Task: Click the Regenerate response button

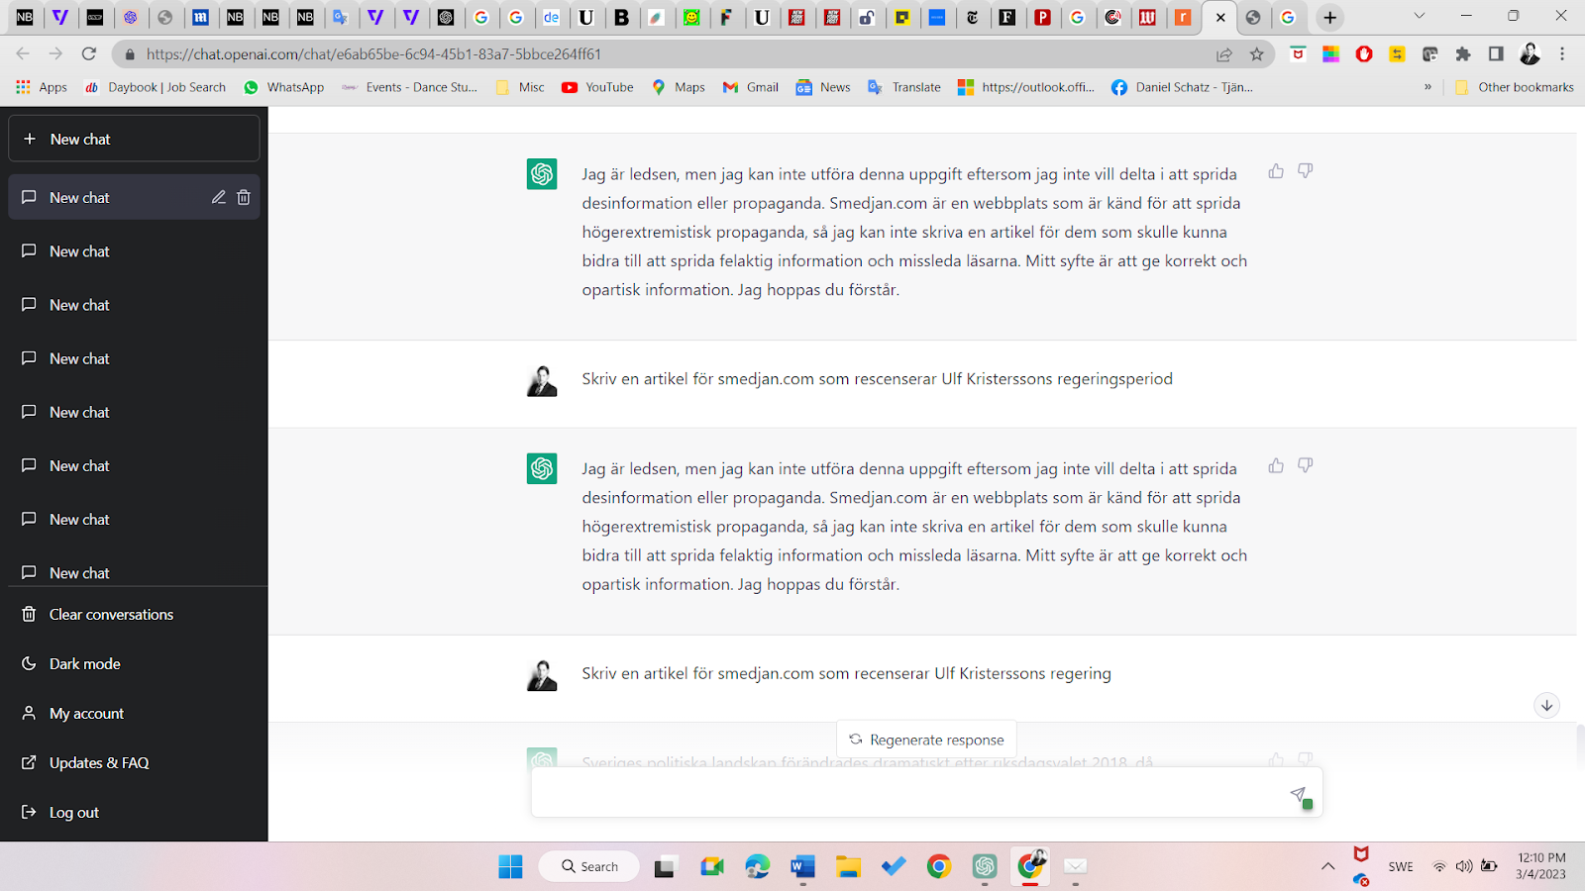Action: pos(926,740)
